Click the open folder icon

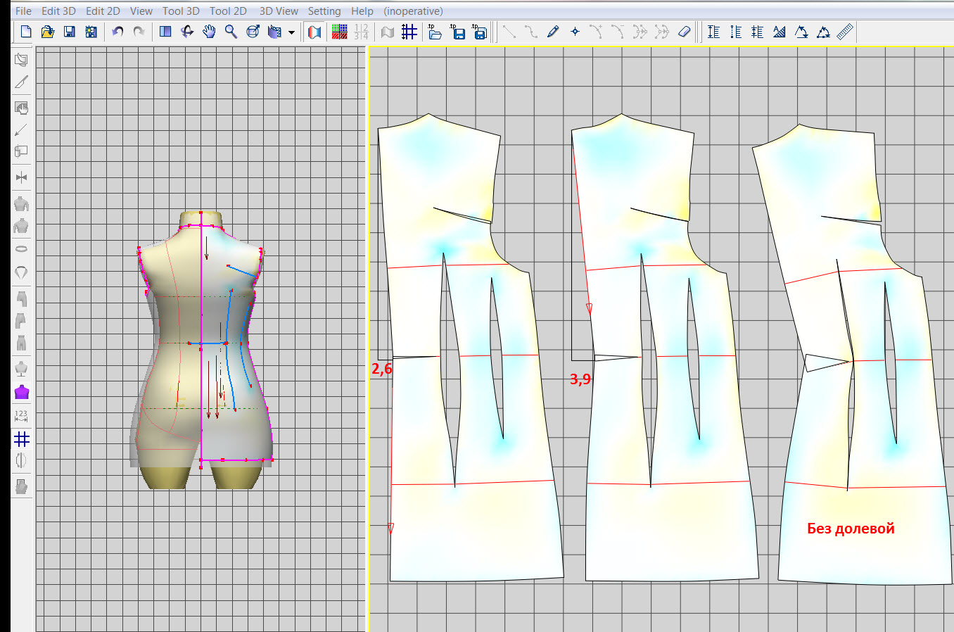(x=48, y=32)
